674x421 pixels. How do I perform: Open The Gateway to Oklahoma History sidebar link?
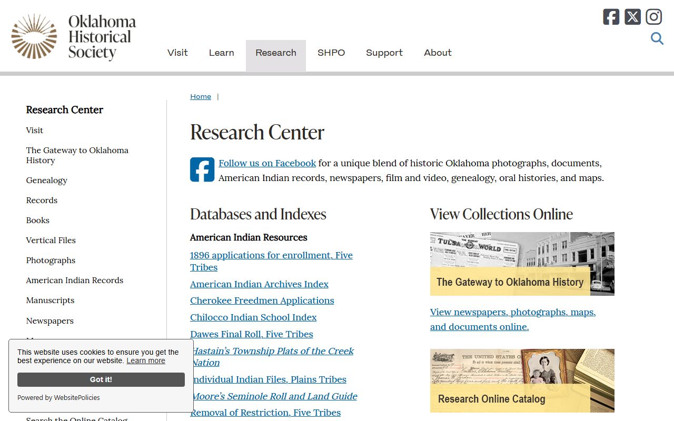77,155
